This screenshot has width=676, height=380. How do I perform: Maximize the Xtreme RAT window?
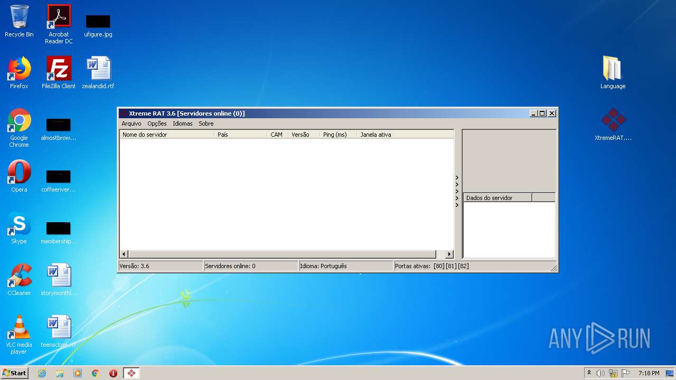point(542,113)
